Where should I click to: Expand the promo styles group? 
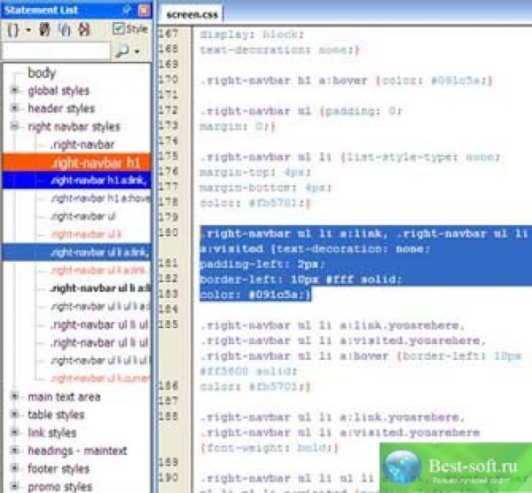pyautogui.click(x=14, y=486)
